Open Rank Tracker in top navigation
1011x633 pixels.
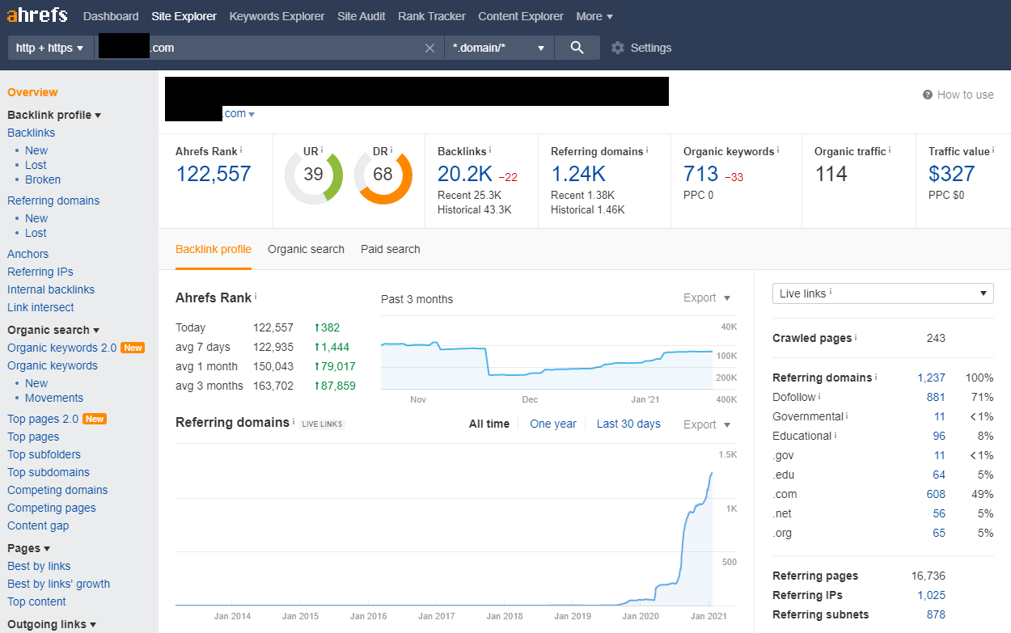point(432,16)
